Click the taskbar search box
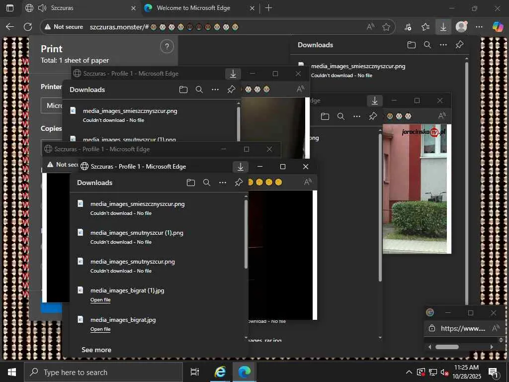The image size is (509, 382). pos(103,372)
